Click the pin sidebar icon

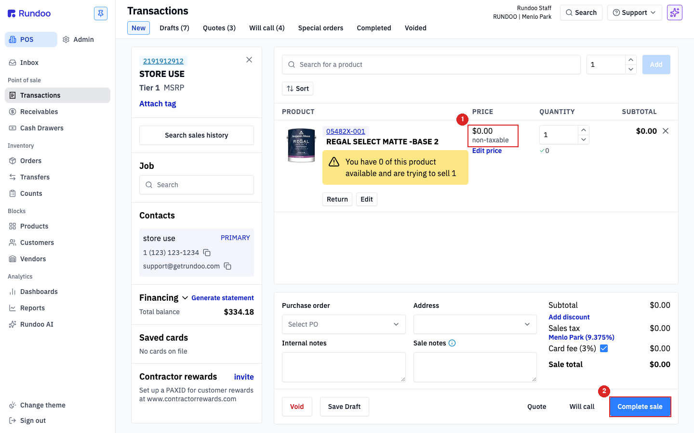101,13
